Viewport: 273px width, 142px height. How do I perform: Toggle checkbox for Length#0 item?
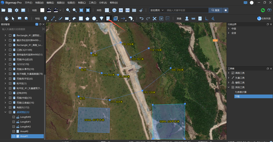pyautogui.click(x=14, y=117)
